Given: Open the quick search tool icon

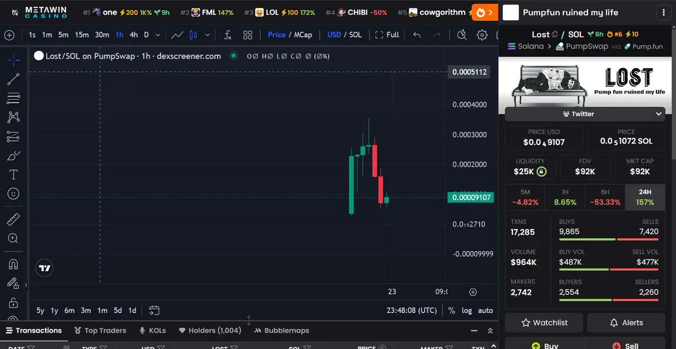Looking at the screenshot, I should tap(462, 35).
